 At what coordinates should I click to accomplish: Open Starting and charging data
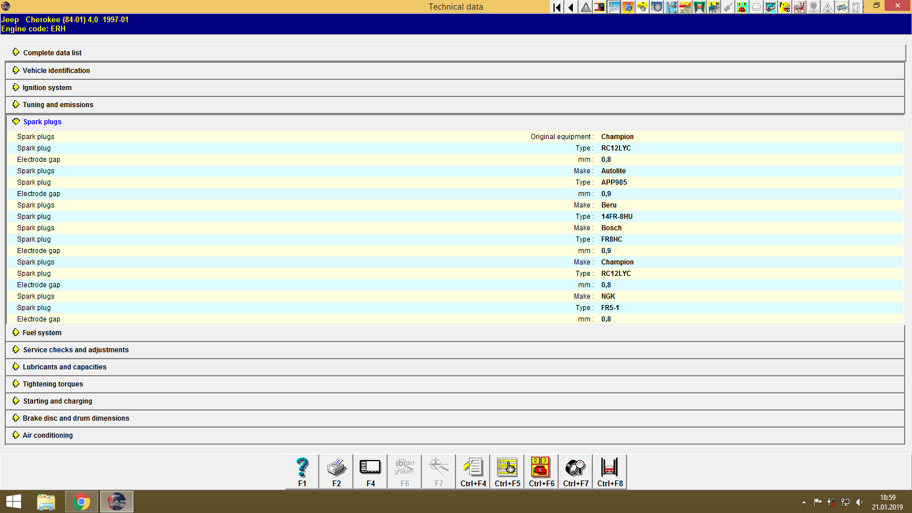57,401
